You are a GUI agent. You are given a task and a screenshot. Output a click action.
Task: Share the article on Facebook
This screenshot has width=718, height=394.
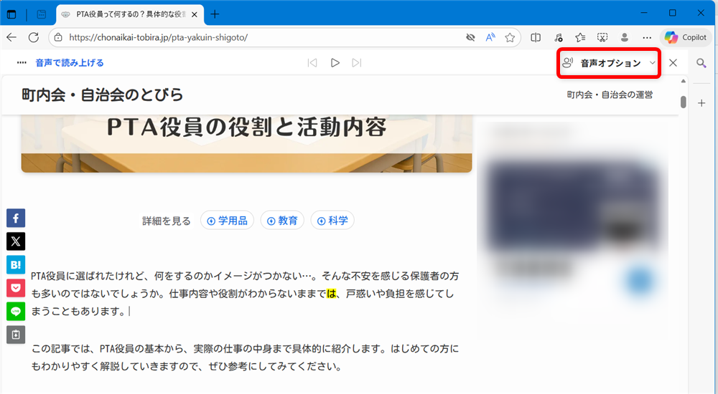coord(16,218)
